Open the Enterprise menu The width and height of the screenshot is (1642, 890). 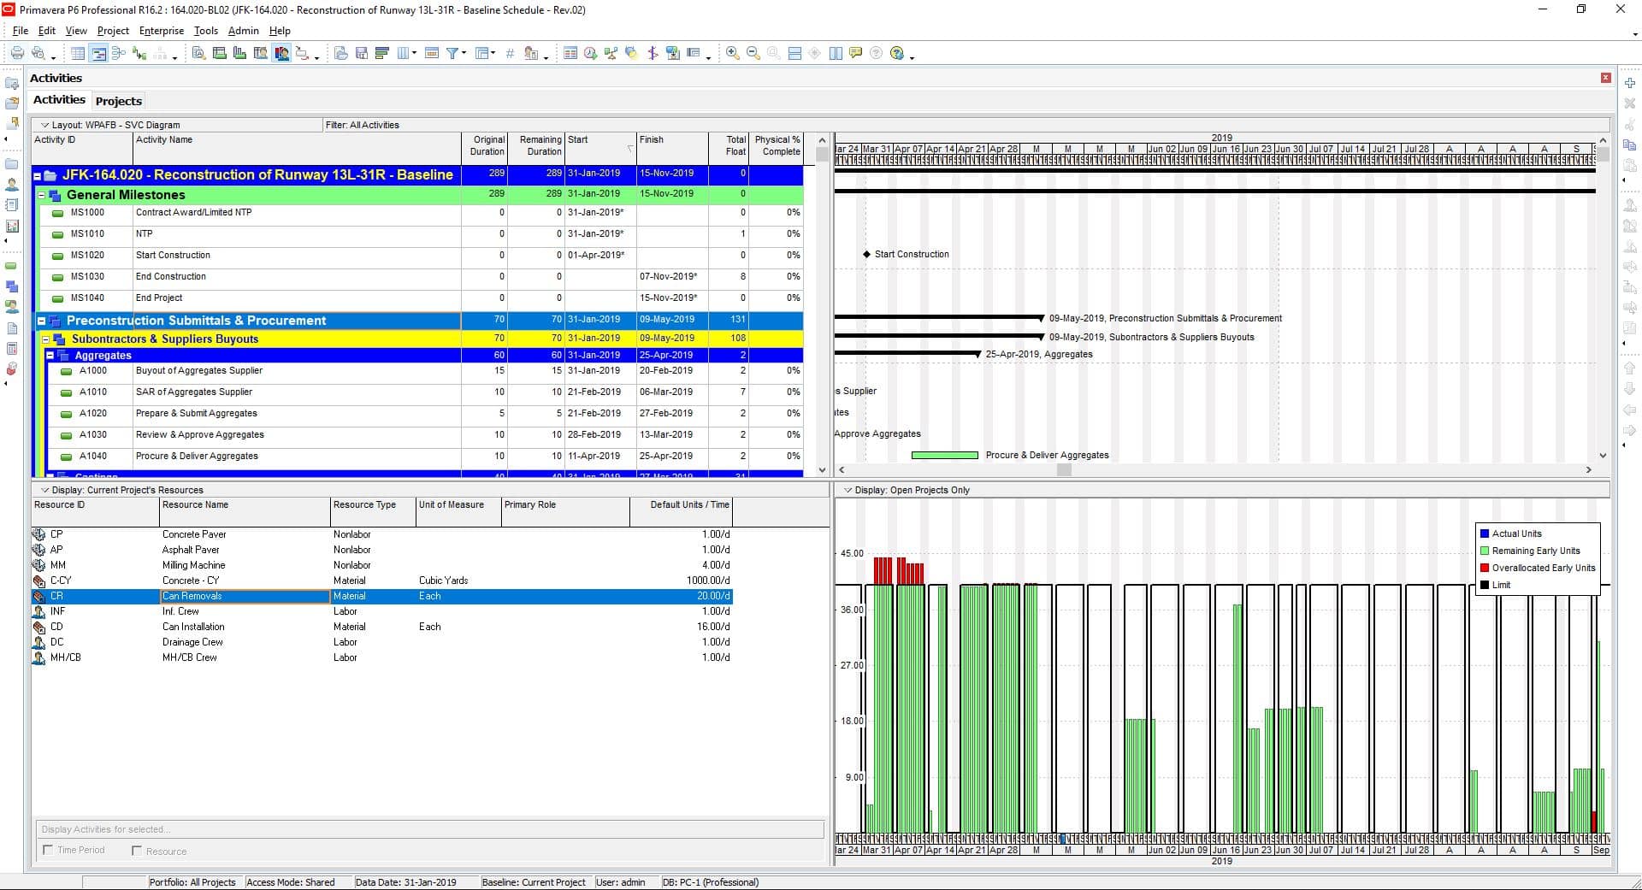point(162,31)
